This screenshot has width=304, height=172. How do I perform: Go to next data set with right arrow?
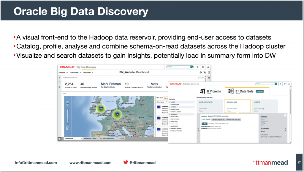tap(285, 130)
